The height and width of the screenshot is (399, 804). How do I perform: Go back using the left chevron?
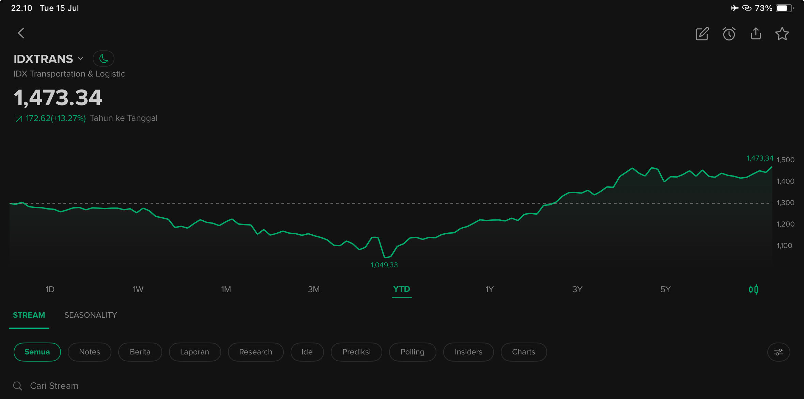tap(21, 33)
